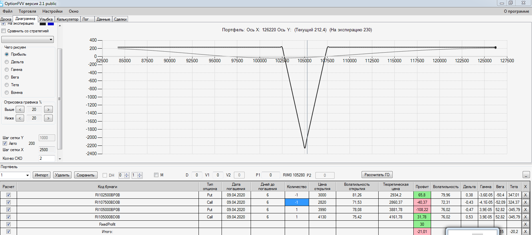Pick the black line color swatch
Viewport: 532px width, 235px height.
tap(43, 24)
